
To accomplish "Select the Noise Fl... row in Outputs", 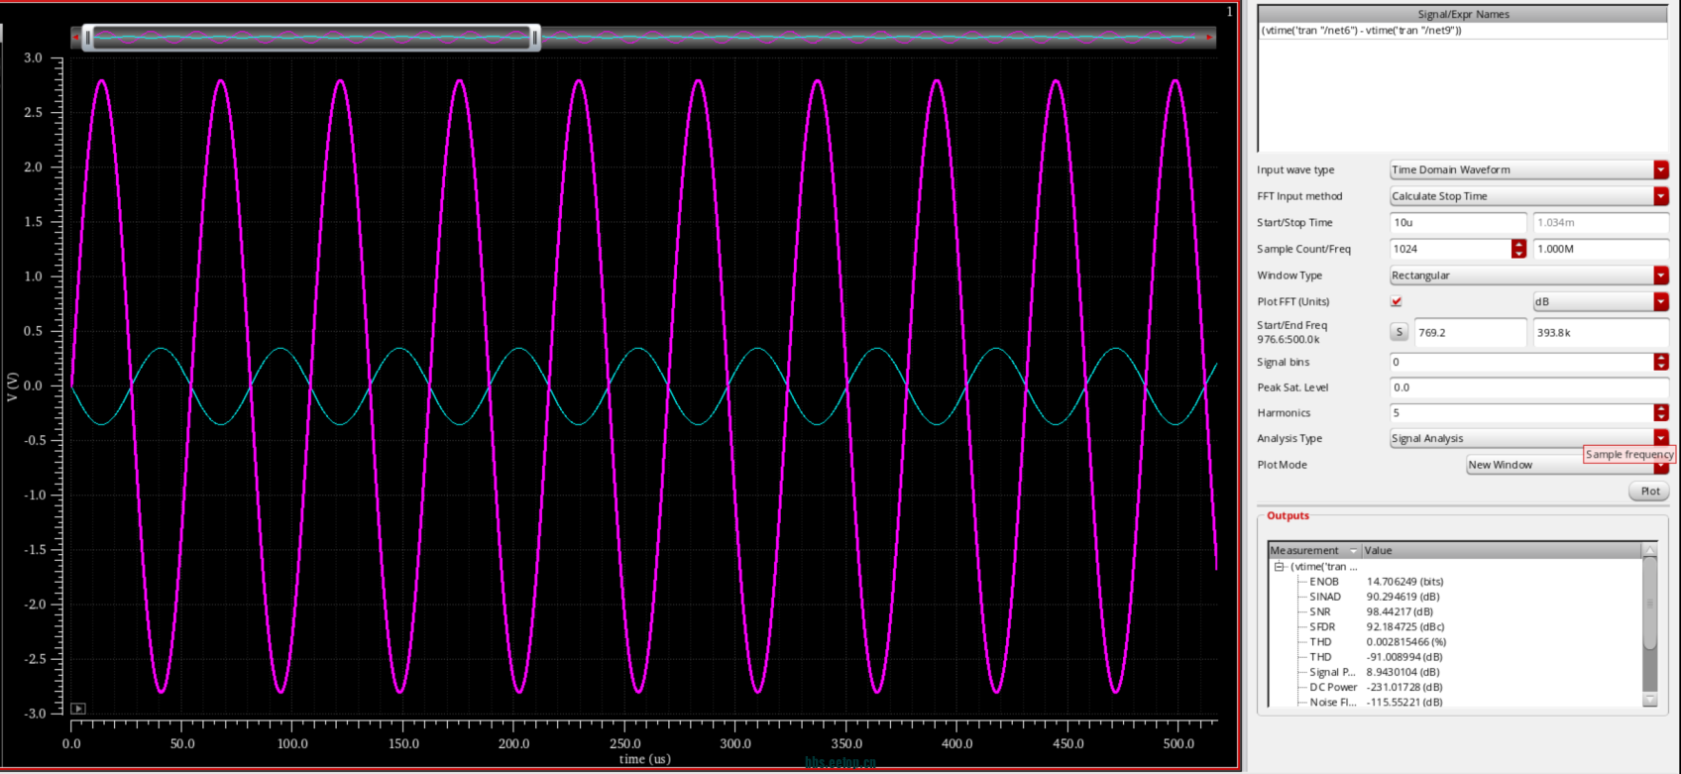I will pos(1455,702).
